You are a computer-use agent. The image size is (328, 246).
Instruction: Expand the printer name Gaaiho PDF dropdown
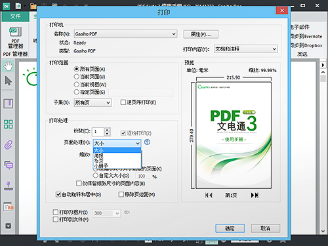tap(125, 34)
